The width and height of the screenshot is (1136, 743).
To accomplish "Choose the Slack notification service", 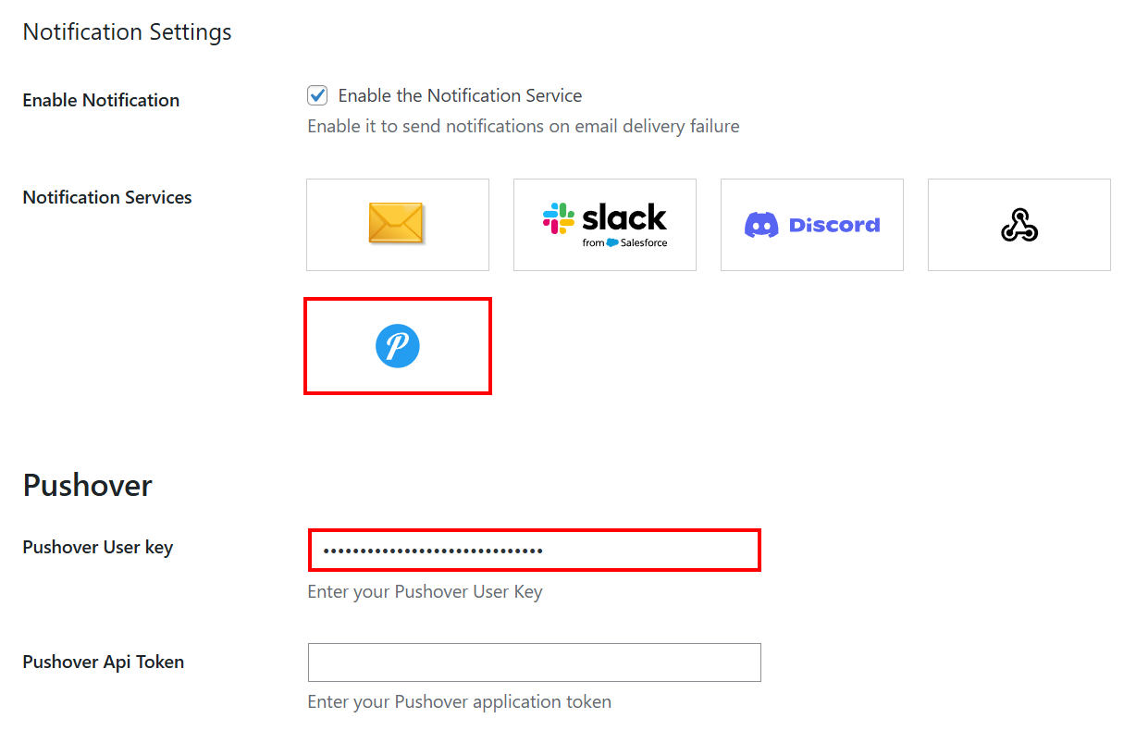I will point(604,224).
